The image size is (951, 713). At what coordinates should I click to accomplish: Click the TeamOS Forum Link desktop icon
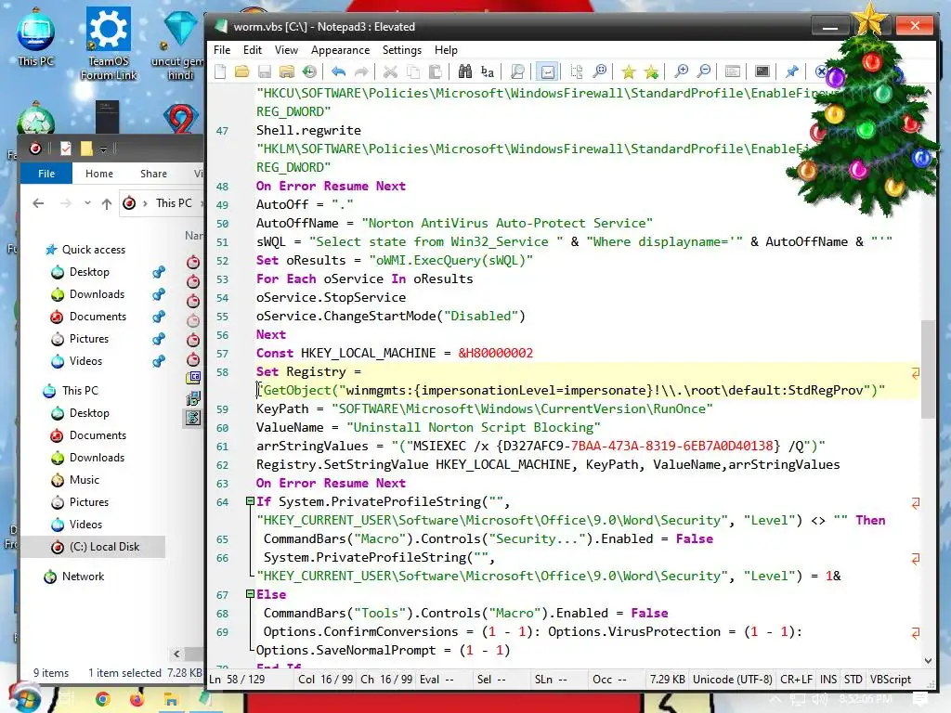(x=109, y=44)
